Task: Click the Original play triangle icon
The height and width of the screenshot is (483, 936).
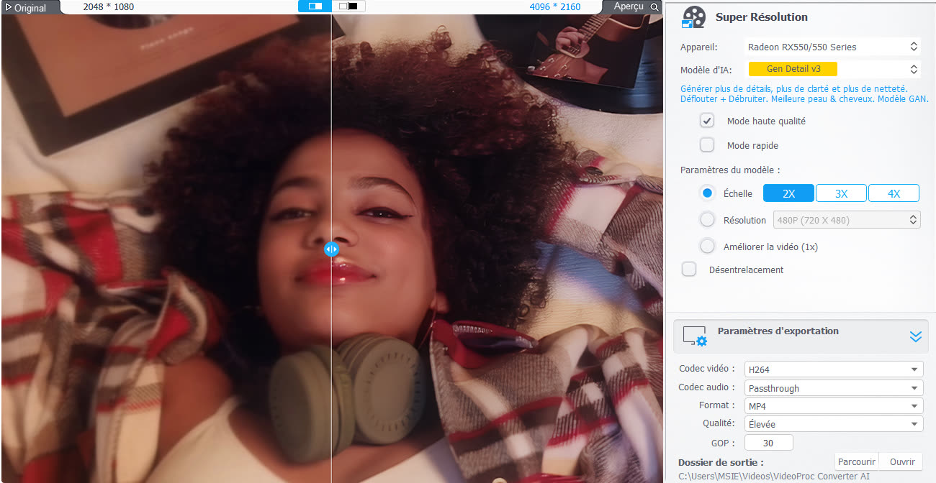Action: [8, 8]
